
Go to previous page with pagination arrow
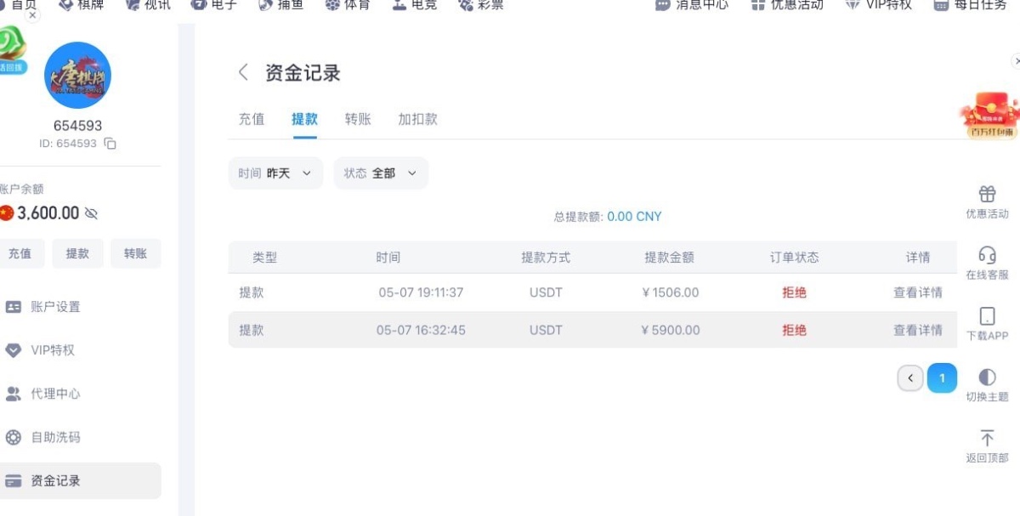[910, 378]
